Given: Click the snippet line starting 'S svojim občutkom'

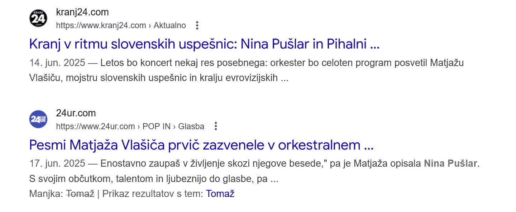Looking at the screenshot, I should coord(153,178).
